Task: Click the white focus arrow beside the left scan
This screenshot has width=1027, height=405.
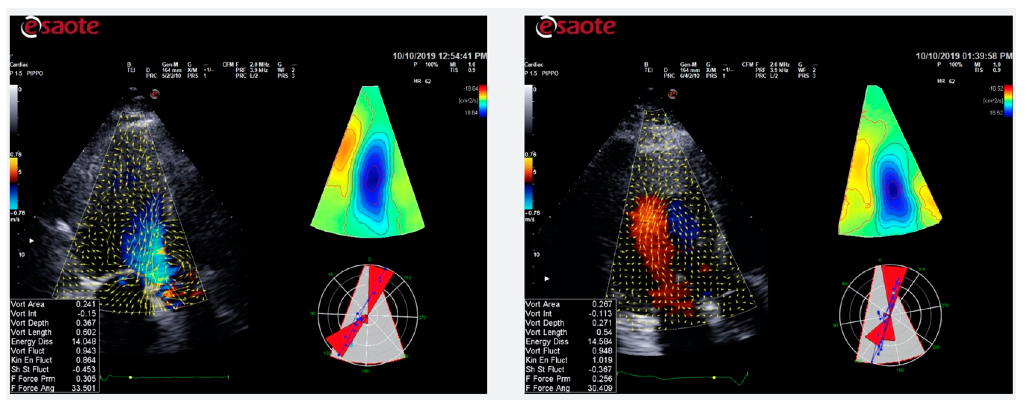Action: (x=32, y=241)
